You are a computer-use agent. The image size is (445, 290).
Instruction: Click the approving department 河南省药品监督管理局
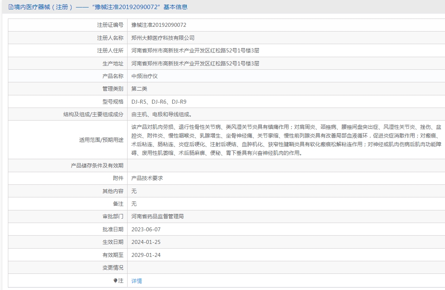tap(158, 216)
